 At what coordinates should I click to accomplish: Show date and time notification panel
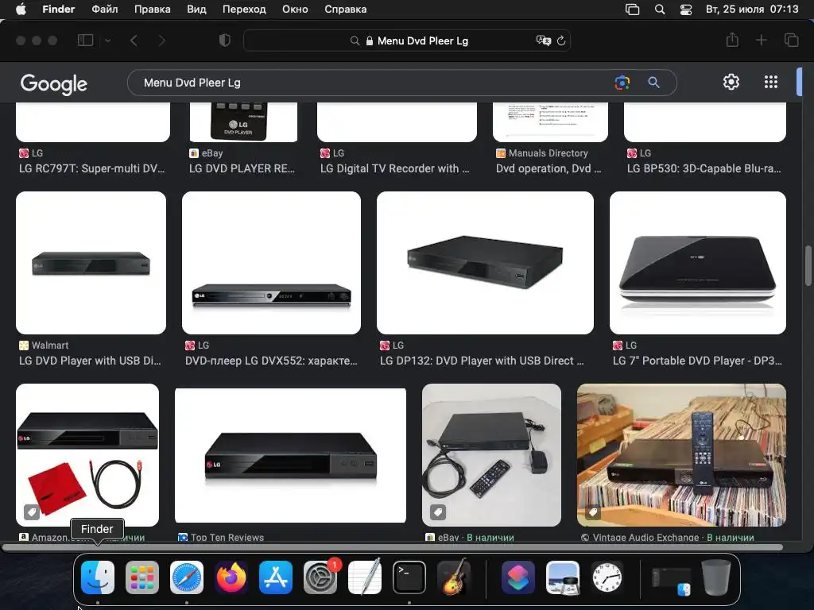pos(752,10)
